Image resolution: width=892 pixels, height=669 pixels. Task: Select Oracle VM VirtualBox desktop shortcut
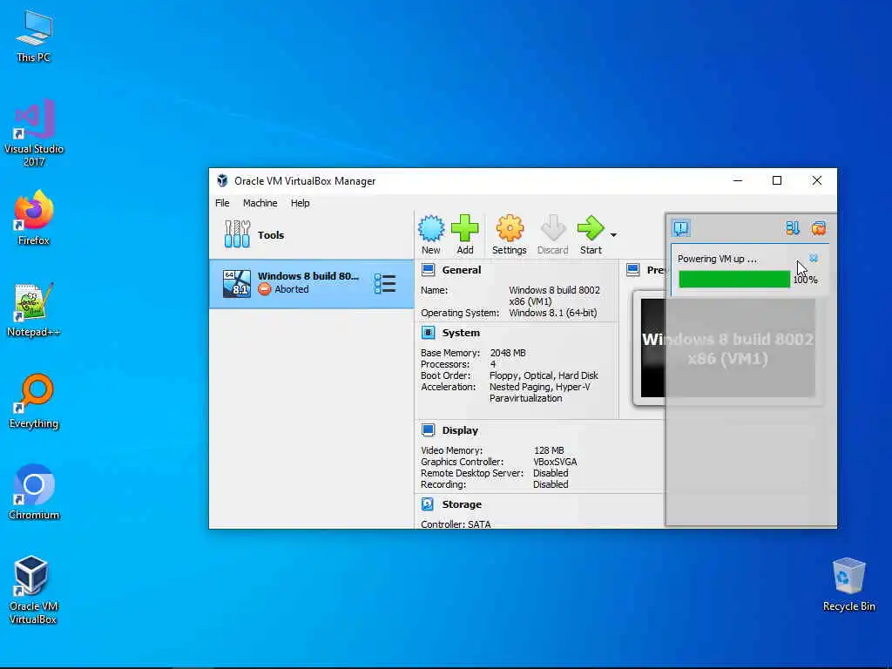[x=34, y=591]
